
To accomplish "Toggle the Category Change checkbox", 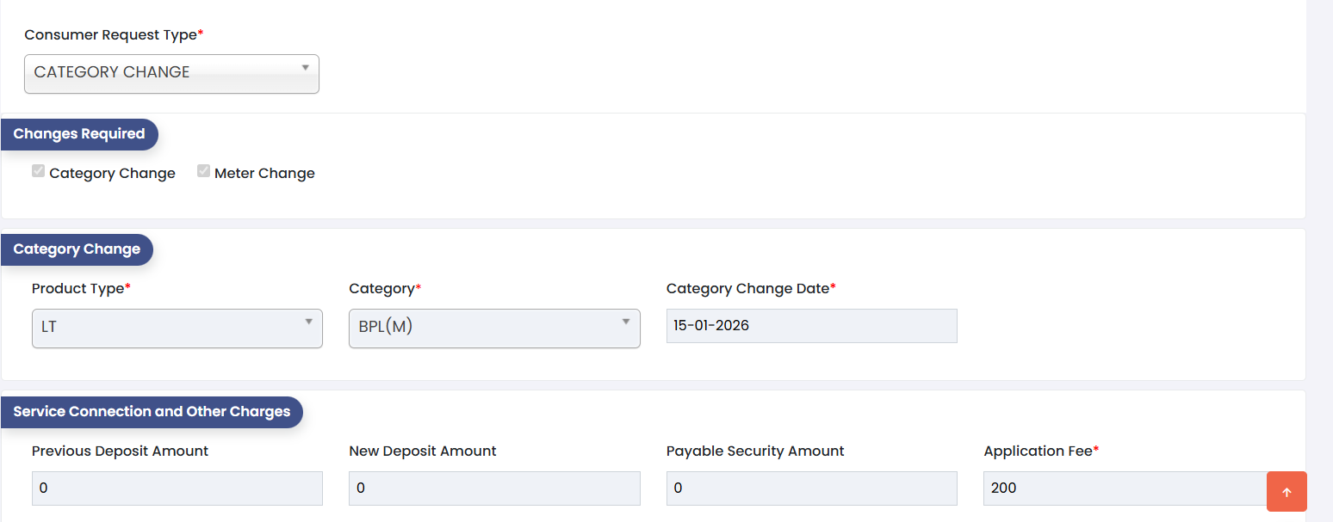I will pos(38,171).
